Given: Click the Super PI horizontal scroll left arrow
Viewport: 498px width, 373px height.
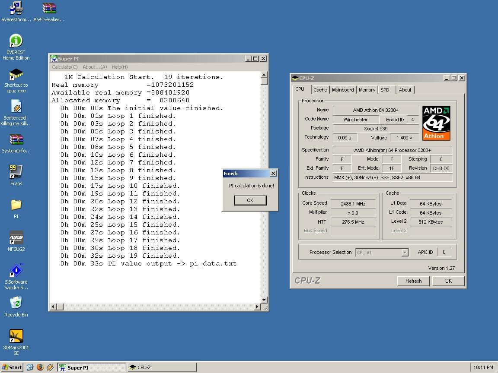Looking at the screenshot, I should coord(53,307).
